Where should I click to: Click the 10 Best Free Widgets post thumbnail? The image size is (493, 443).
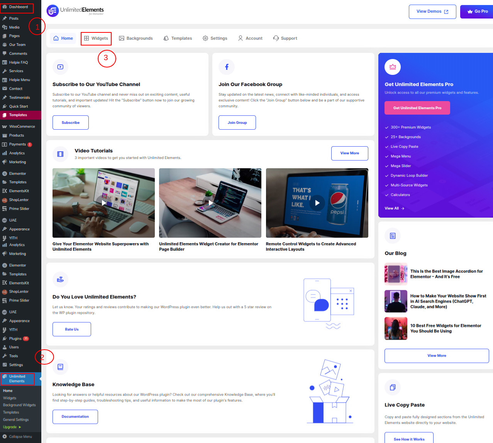[x=396, y=328]
